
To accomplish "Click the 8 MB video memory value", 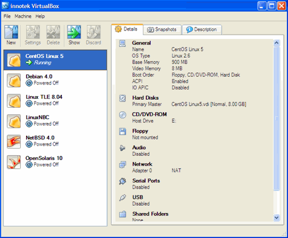I will (x=177, y=69).
